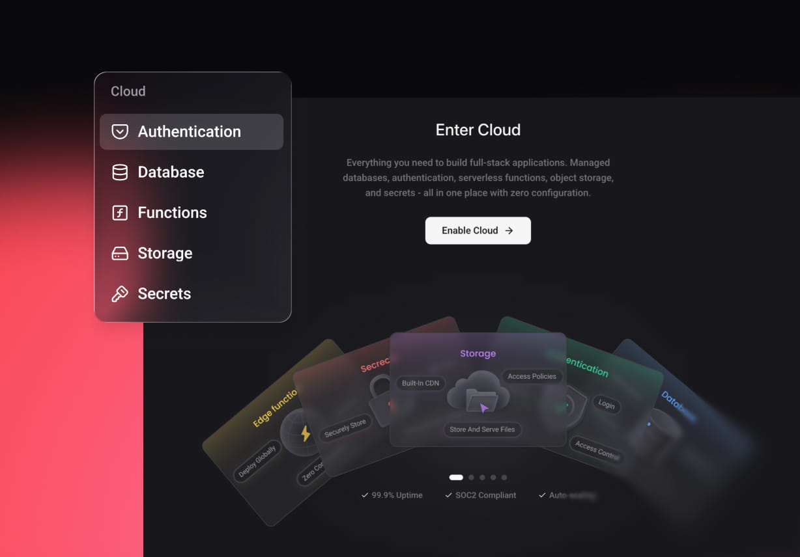Screen dimensions: 800x557
Task: Open the Storage menu item
Action: (192, 253)
